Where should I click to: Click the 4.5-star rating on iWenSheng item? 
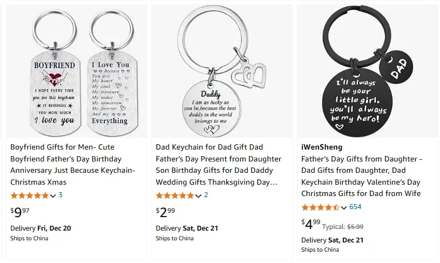coord(320,207)
